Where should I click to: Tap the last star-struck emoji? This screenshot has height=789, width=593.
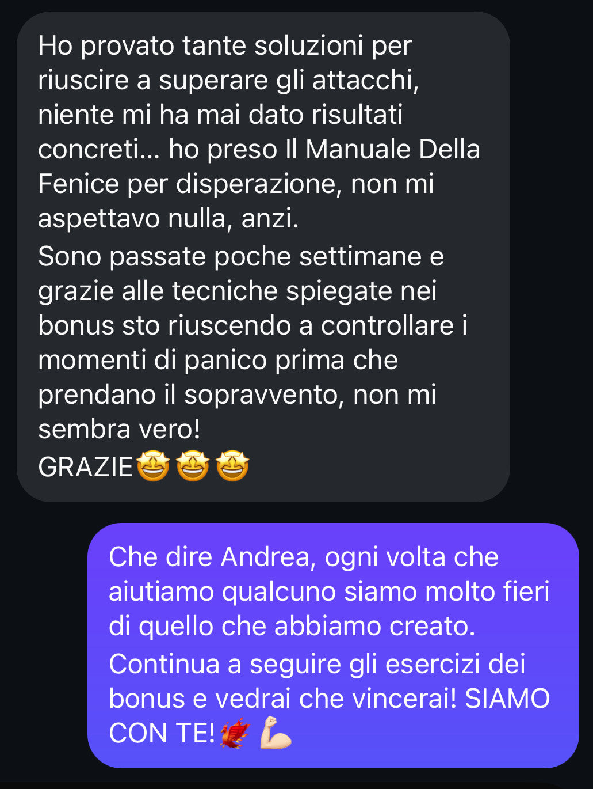click(232, 466)
